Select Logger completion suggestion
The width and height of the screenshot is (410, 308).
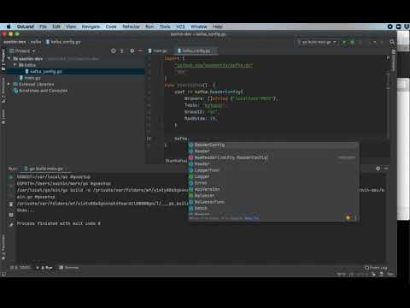(x=273, y=176)
